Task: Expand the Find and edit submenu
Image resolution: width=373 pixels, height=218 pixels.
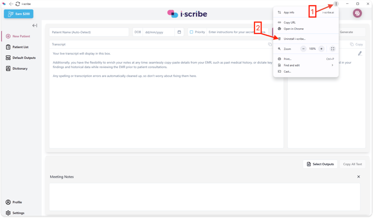Action: pyautogui.click(x=306, y=65)
